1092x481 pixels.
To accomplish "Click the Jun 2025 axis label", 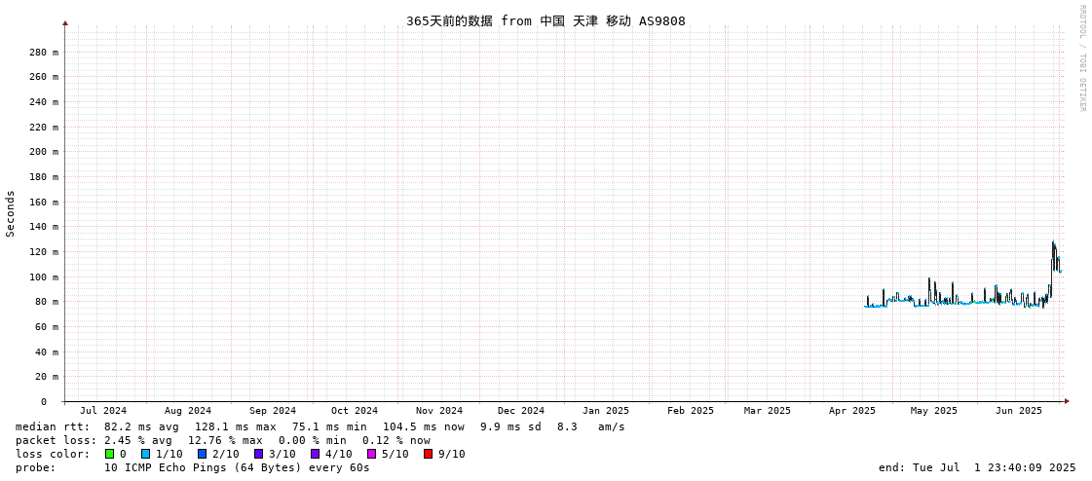I will (x=1019, y=411).
